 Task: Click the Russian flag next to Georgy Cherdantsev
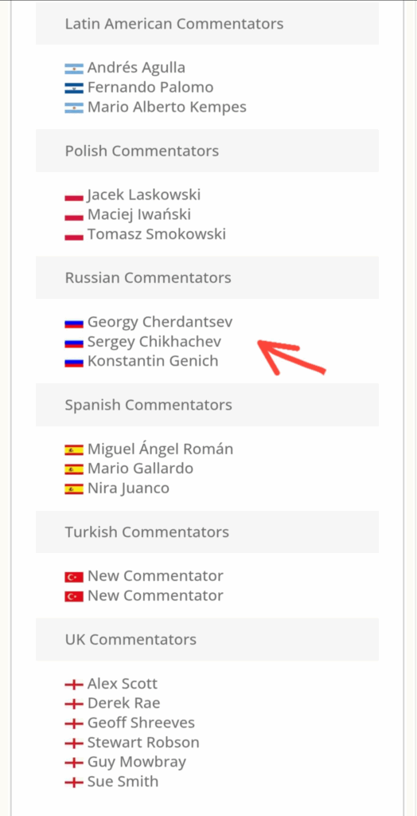(74, 324)
